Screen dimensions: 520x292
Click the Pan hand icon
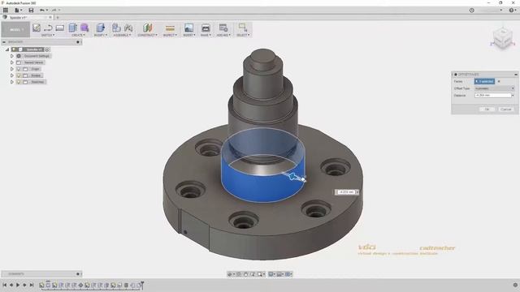point(245,274)
